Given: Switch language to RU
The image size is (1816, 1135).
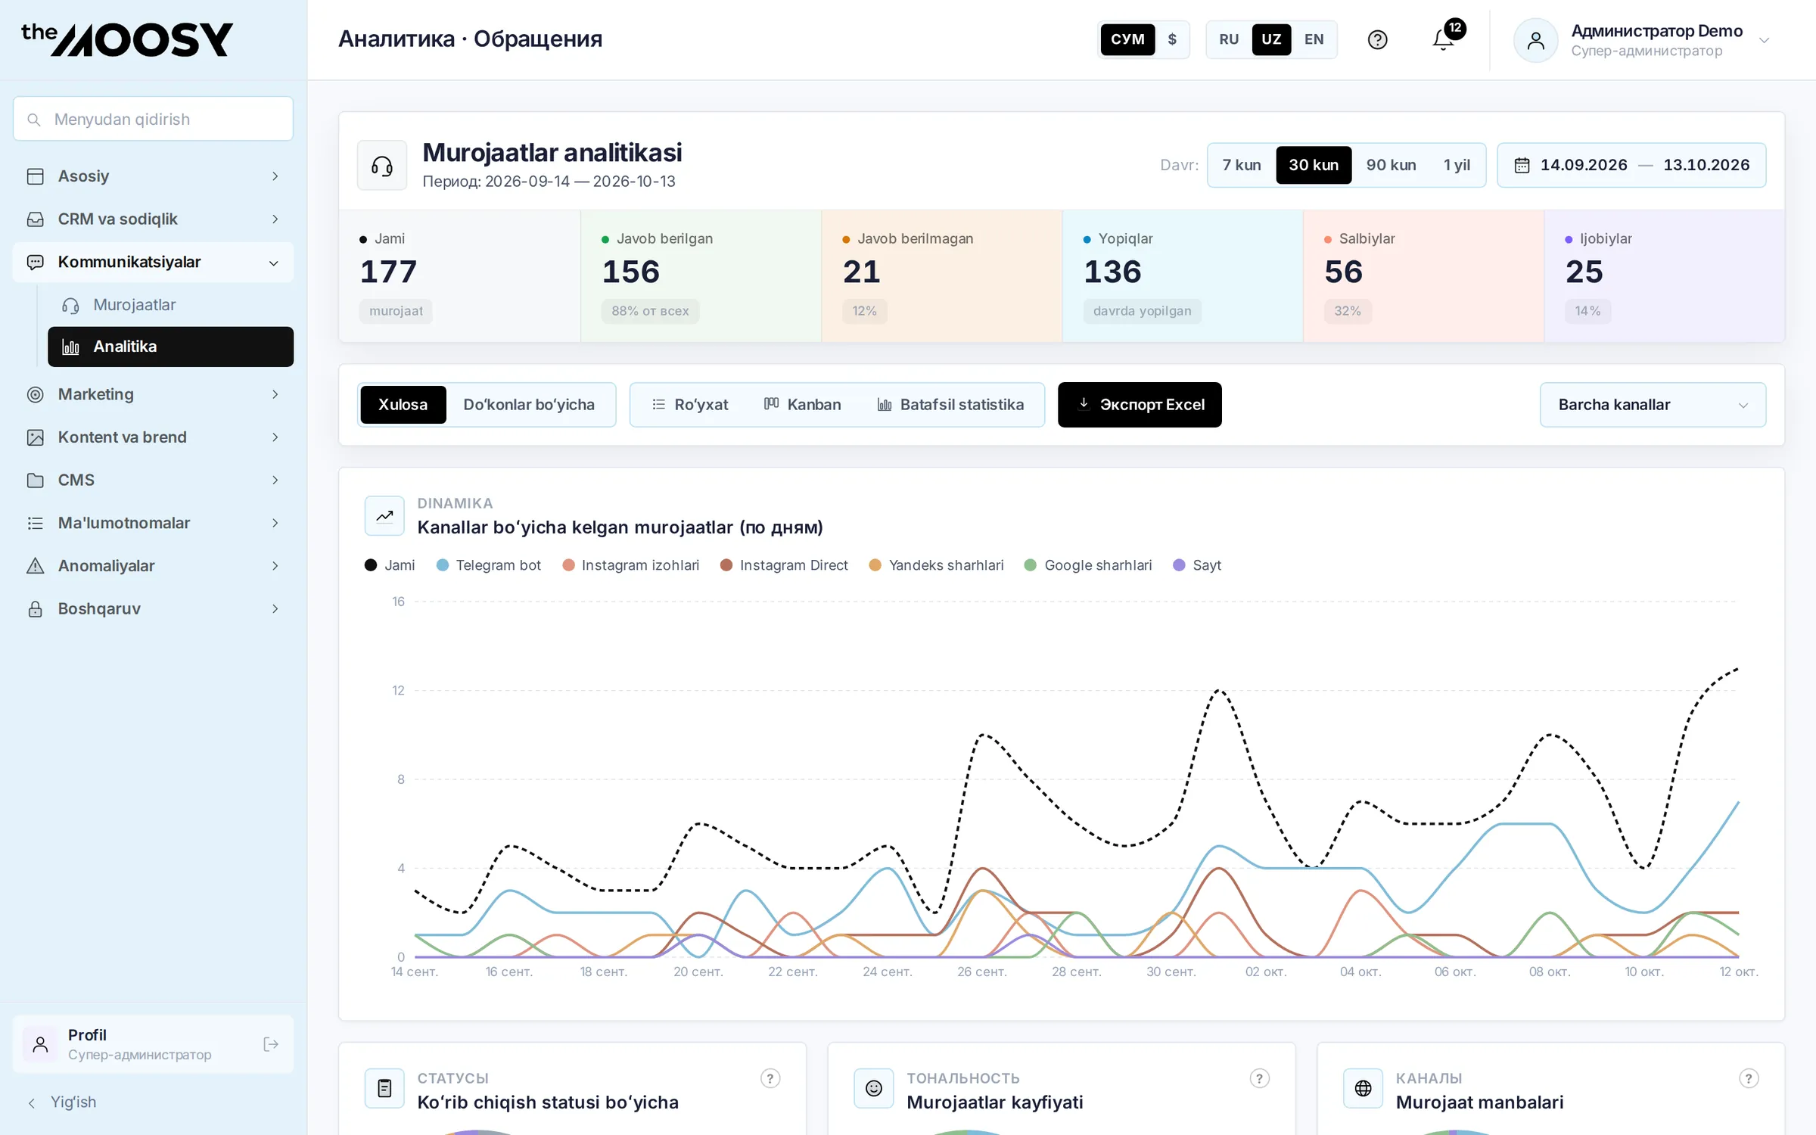Looking at the screenshot, I should (x=1229, y=39).
